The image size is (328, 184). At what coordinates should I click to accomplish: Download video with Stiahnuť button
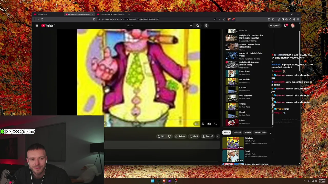(x=208, y=136)
